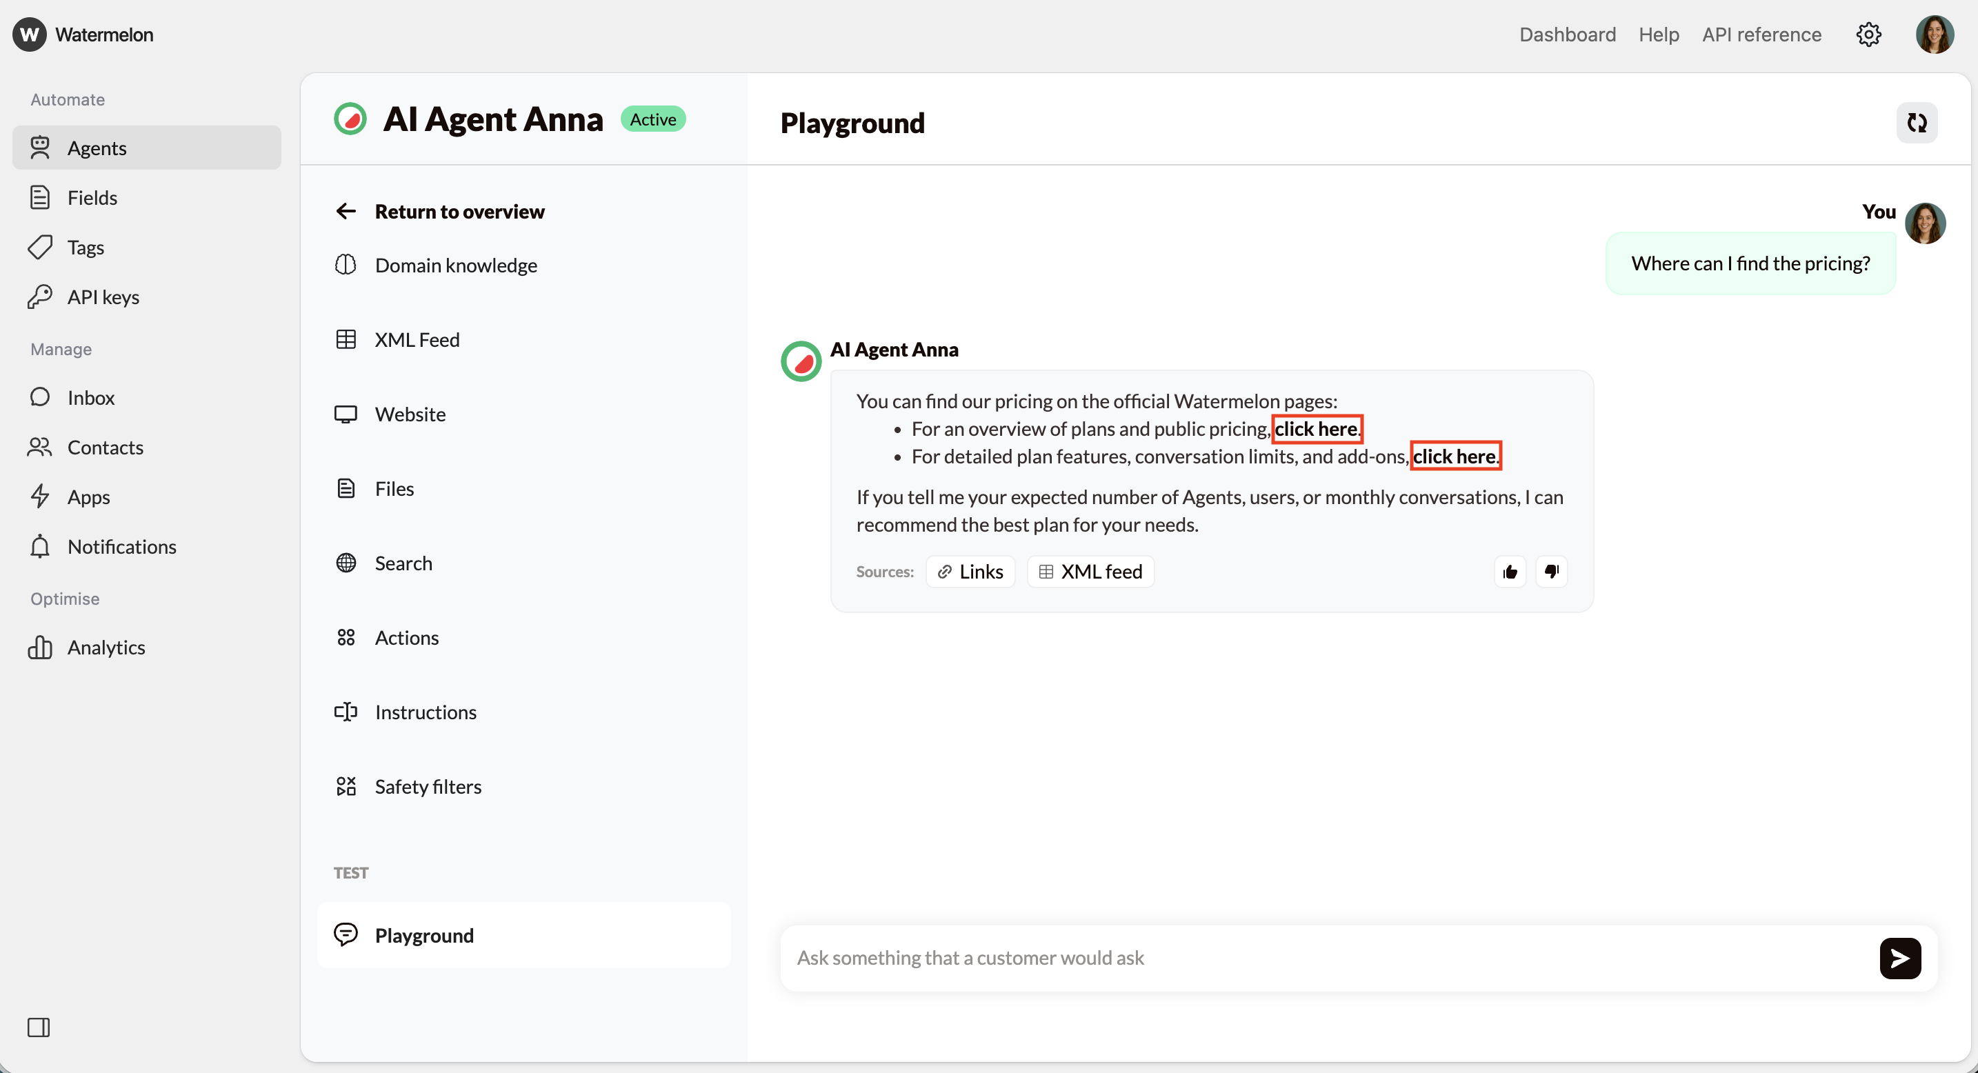Viewport: 1978px width, 1073px height.
Task: Reset the playground conversation with refresh icon
Action: [1917, 123]
